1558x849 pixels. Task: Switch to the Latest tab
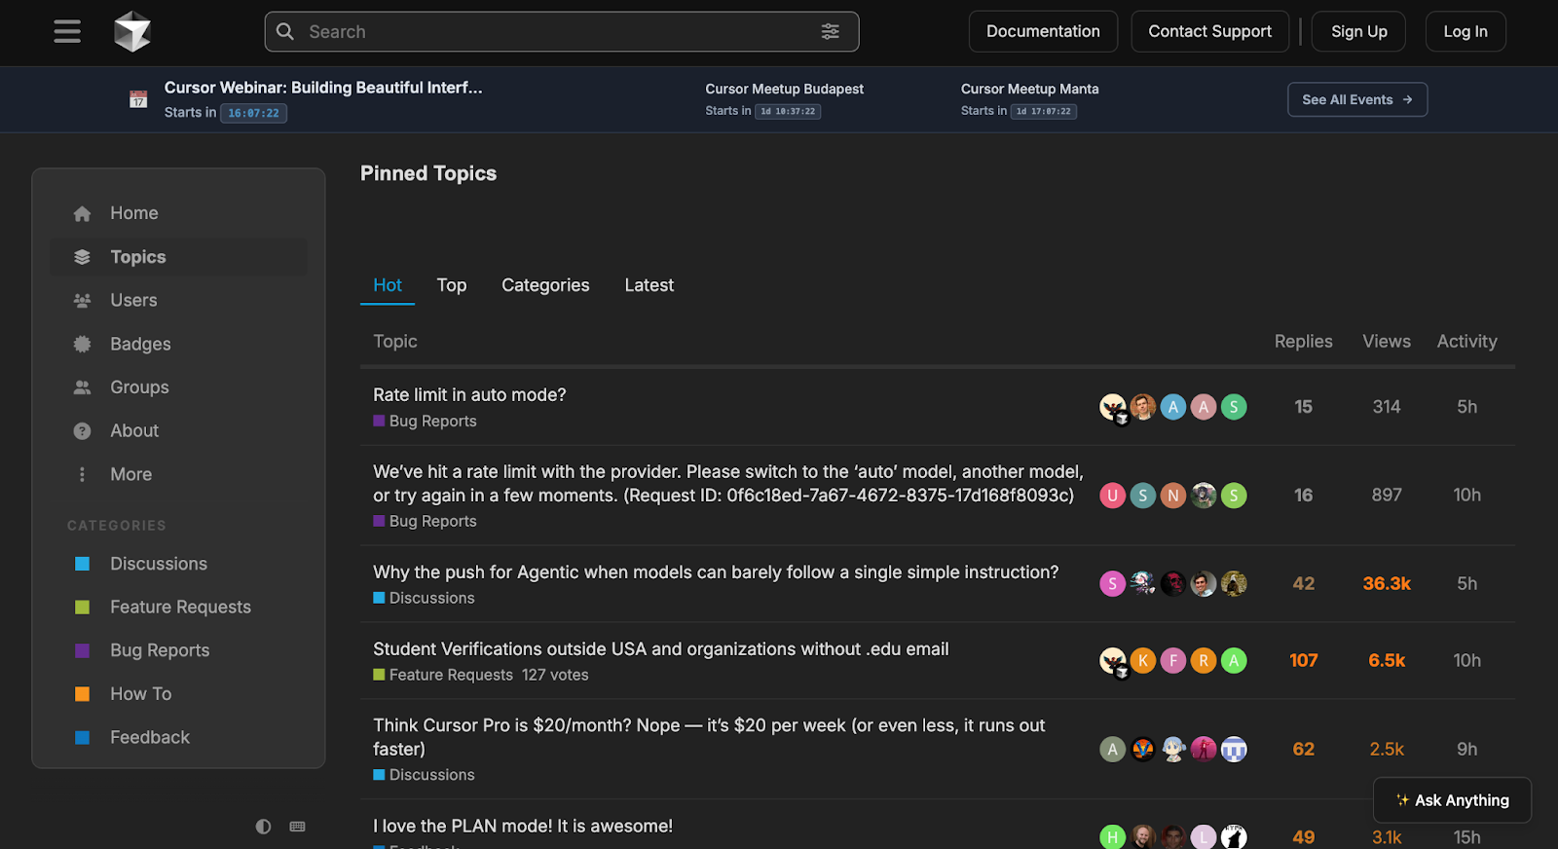tap(649, 285)
